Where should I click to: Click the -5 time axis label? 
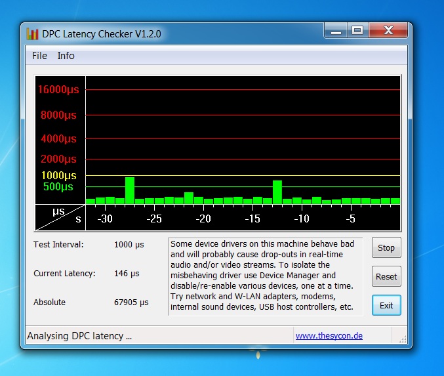(x=351, y=219)
